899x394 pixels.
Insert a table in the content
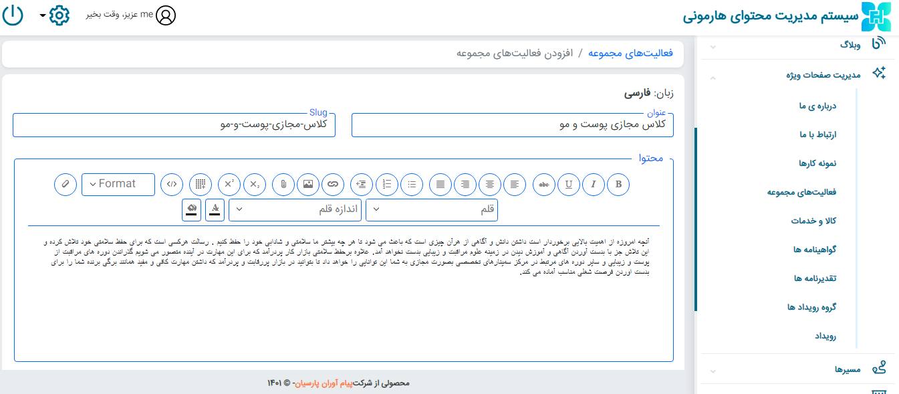pyautogui.click(x=201, y=184)
